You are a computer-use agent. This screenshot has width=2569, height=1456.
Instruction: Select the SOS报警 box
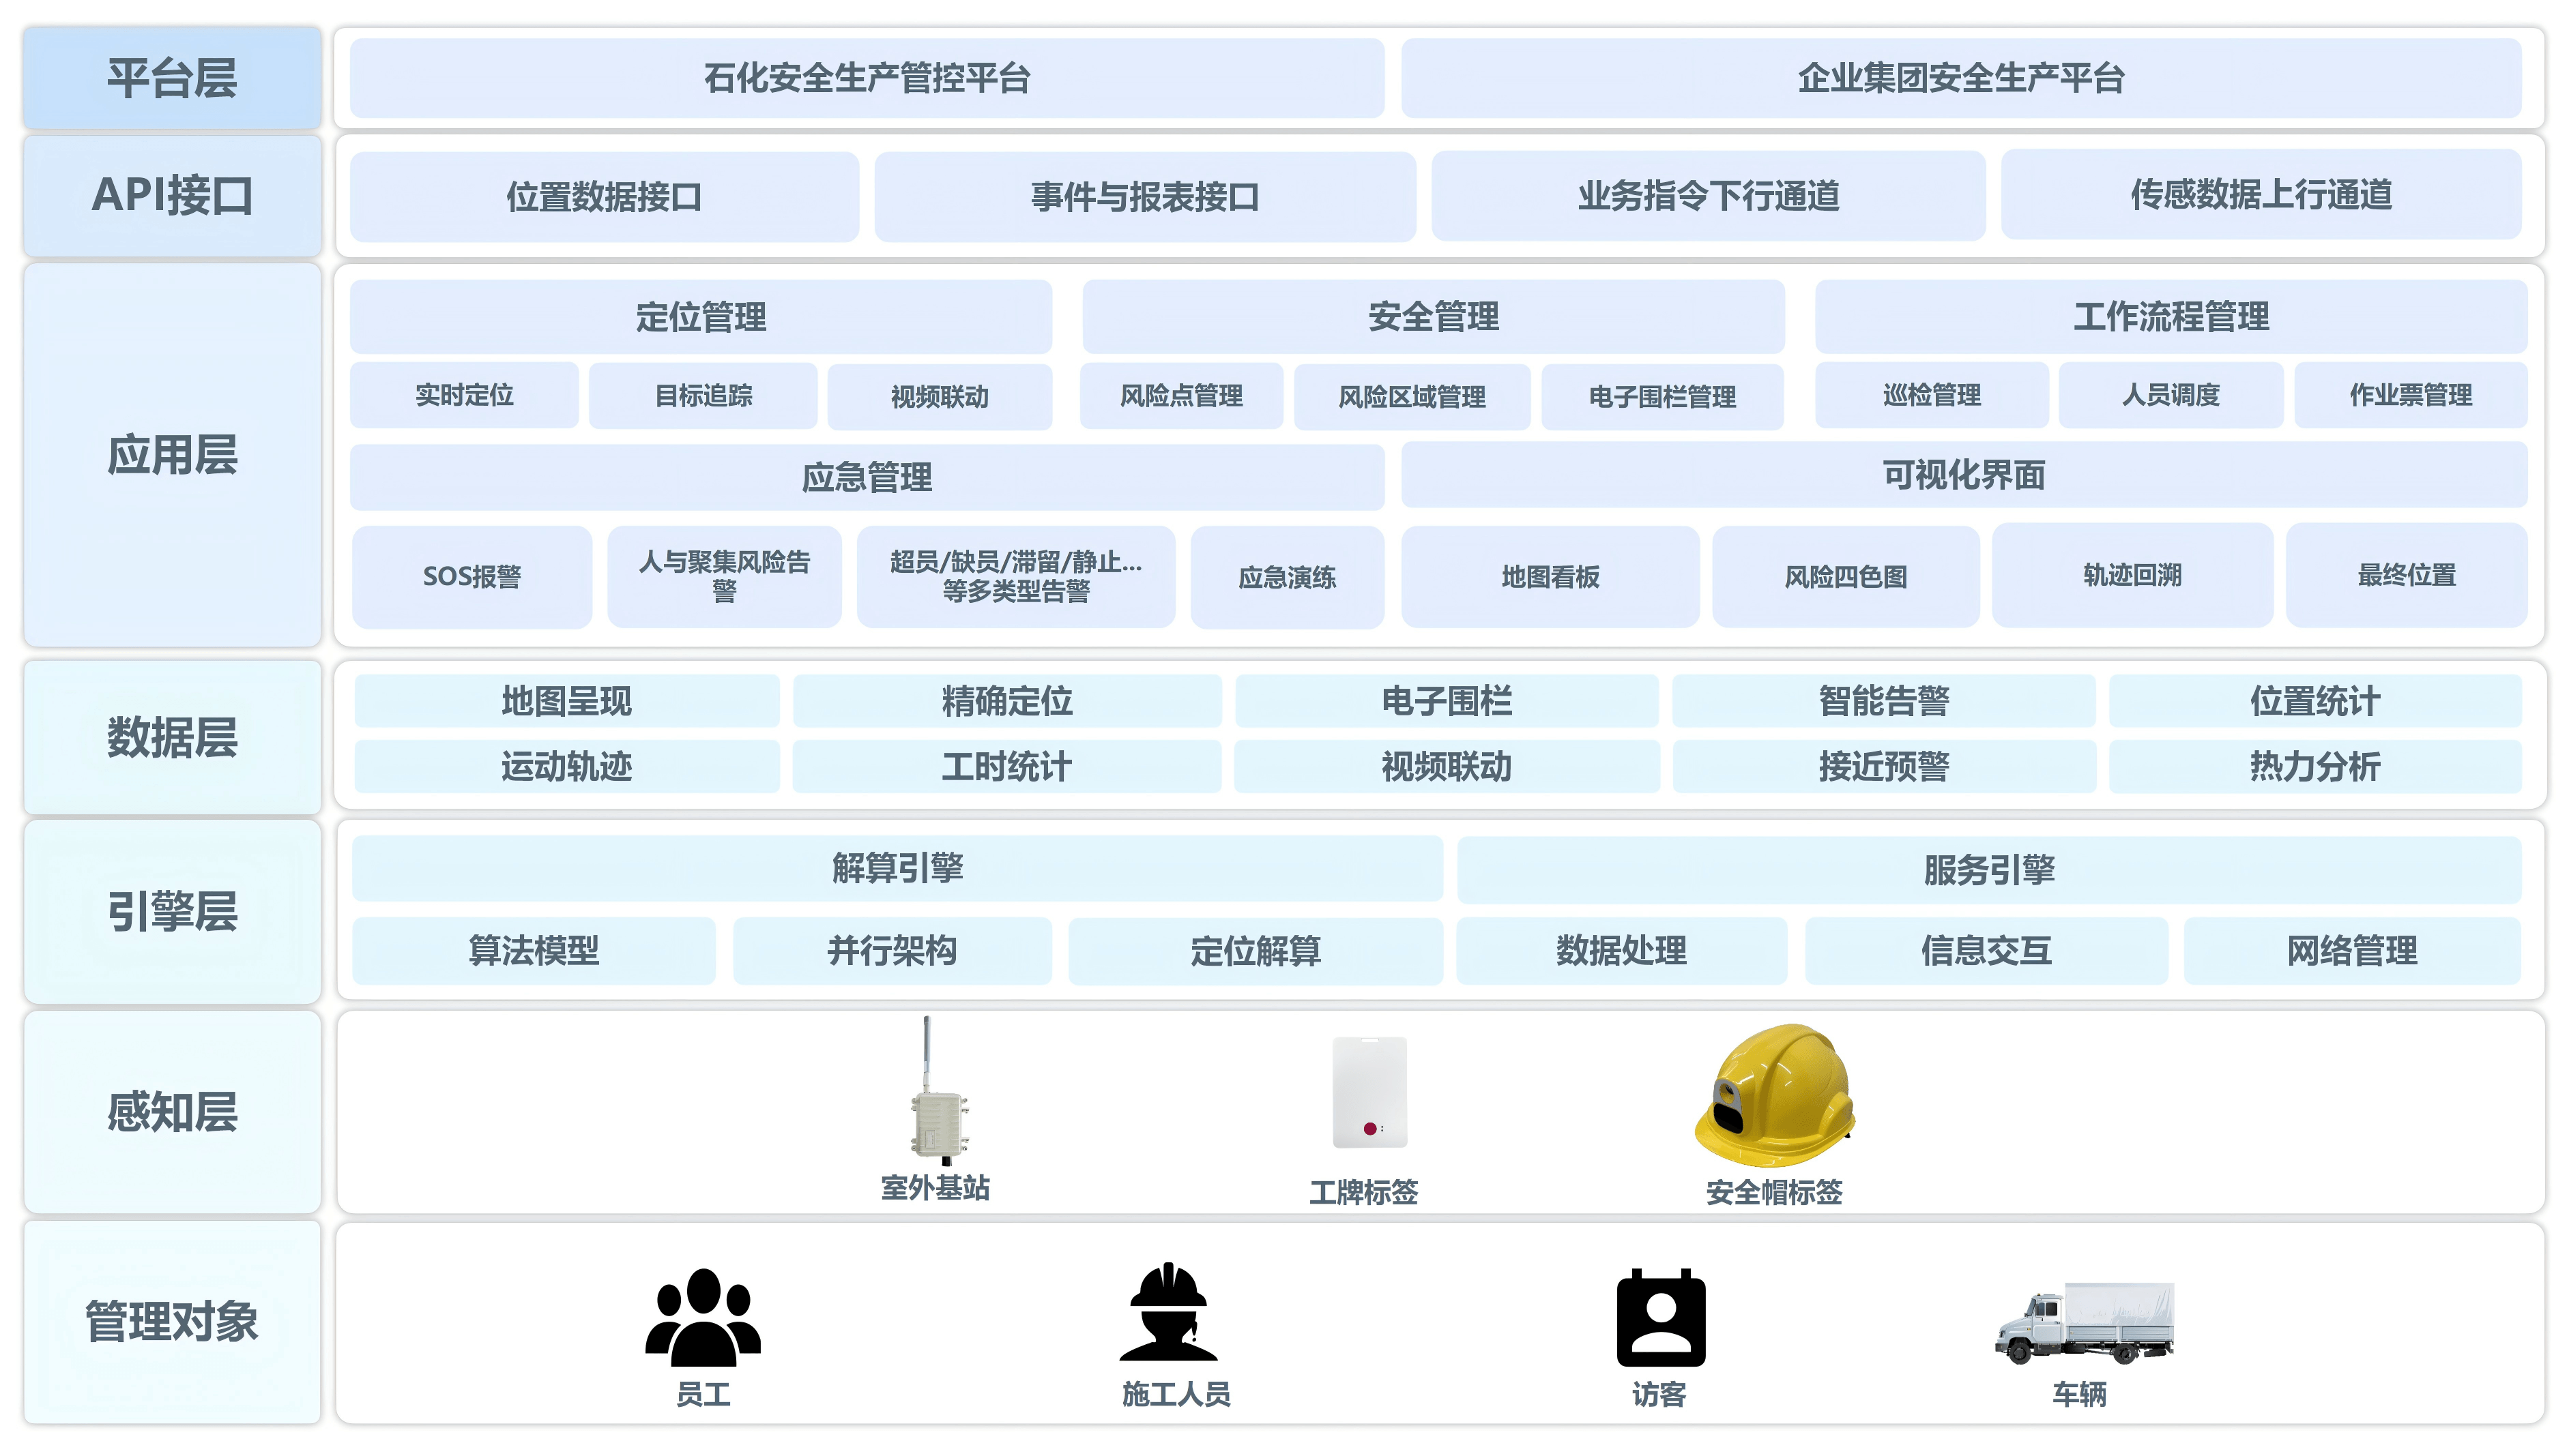[472, 577]
